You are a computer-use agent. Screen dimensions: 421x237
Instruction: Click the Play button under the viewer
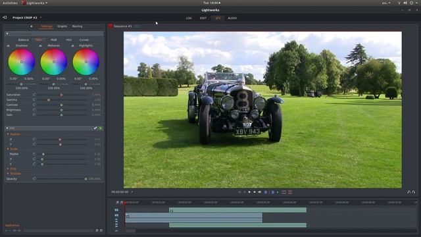249,192
